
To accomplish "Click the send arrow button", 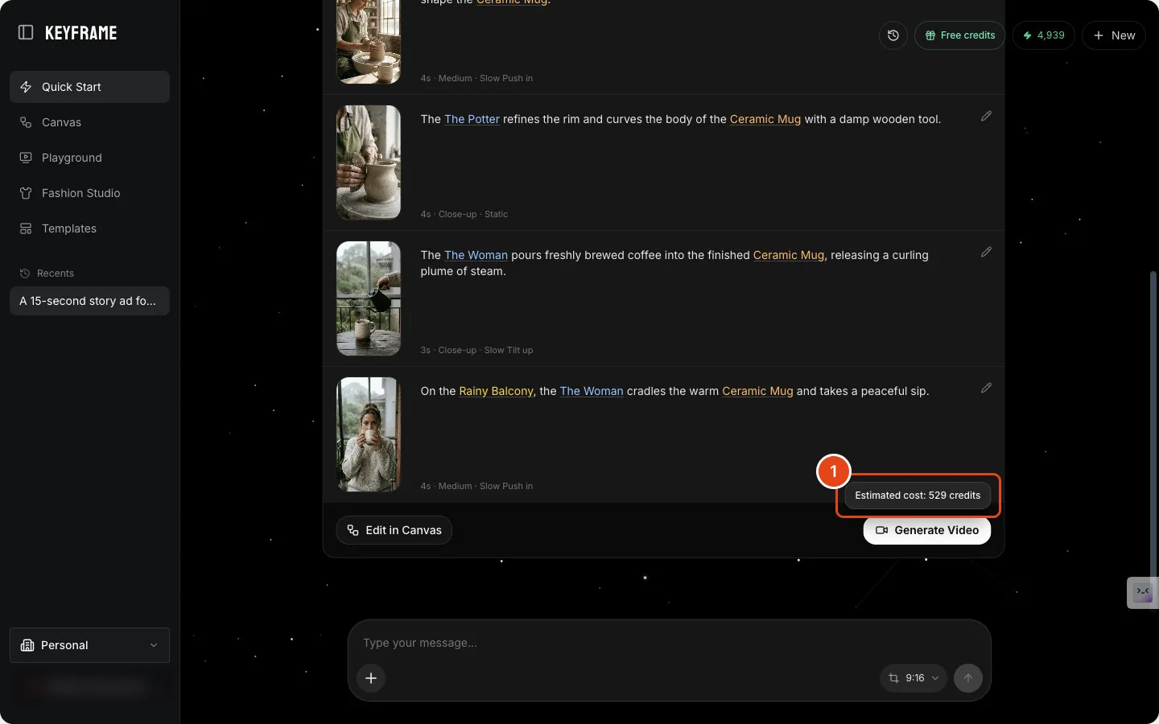I will click(x=968, y=678).
